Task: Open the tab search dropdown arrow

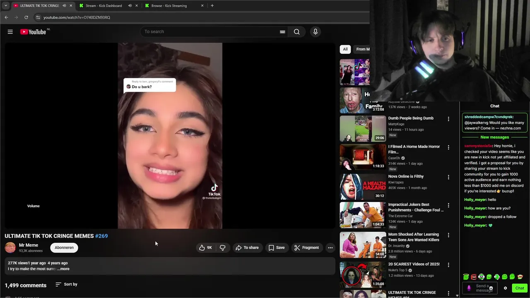Action: point(6,6)
